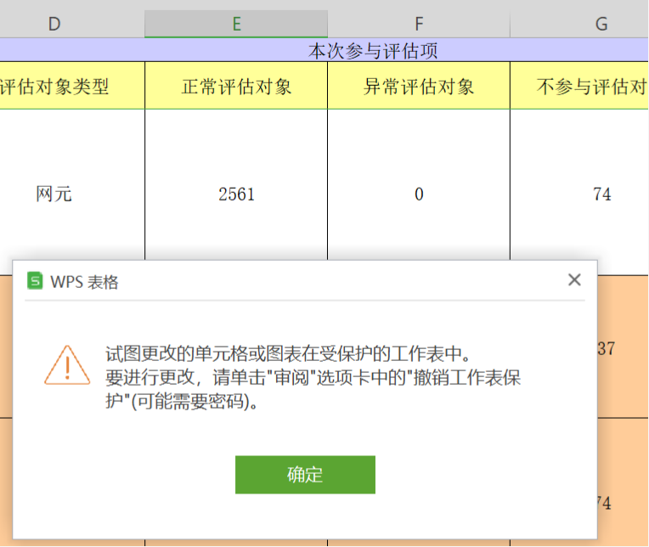
Task: Click the green WPS logo icon in dialog title
Action: point(35,281)
